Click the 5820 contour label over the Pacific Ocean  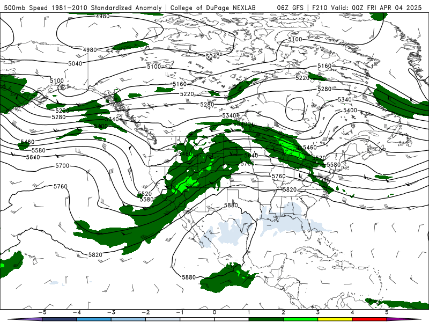[x=95, y=255]
